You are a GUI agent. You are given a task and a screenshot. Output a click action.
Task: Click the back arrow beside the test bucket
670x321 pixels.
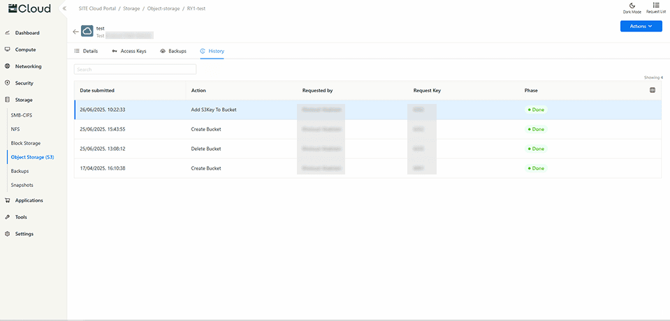coord(75,31)
